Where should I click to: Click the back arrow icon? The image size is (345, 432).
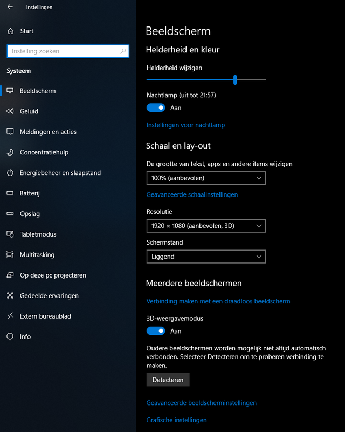10,6
